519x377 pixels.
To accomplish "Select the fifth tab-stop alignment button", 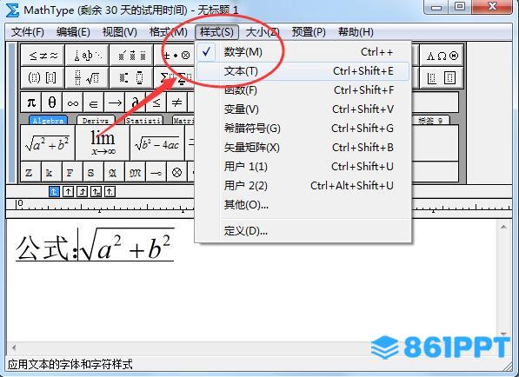I will (110, 191).
